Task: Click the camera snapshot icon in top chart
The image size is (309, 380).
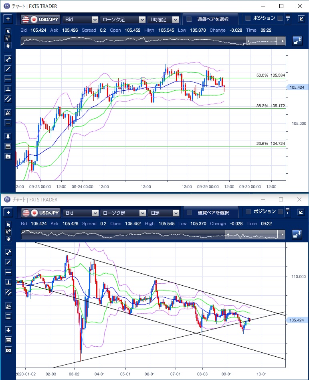Action: click(x=8, y=156)
